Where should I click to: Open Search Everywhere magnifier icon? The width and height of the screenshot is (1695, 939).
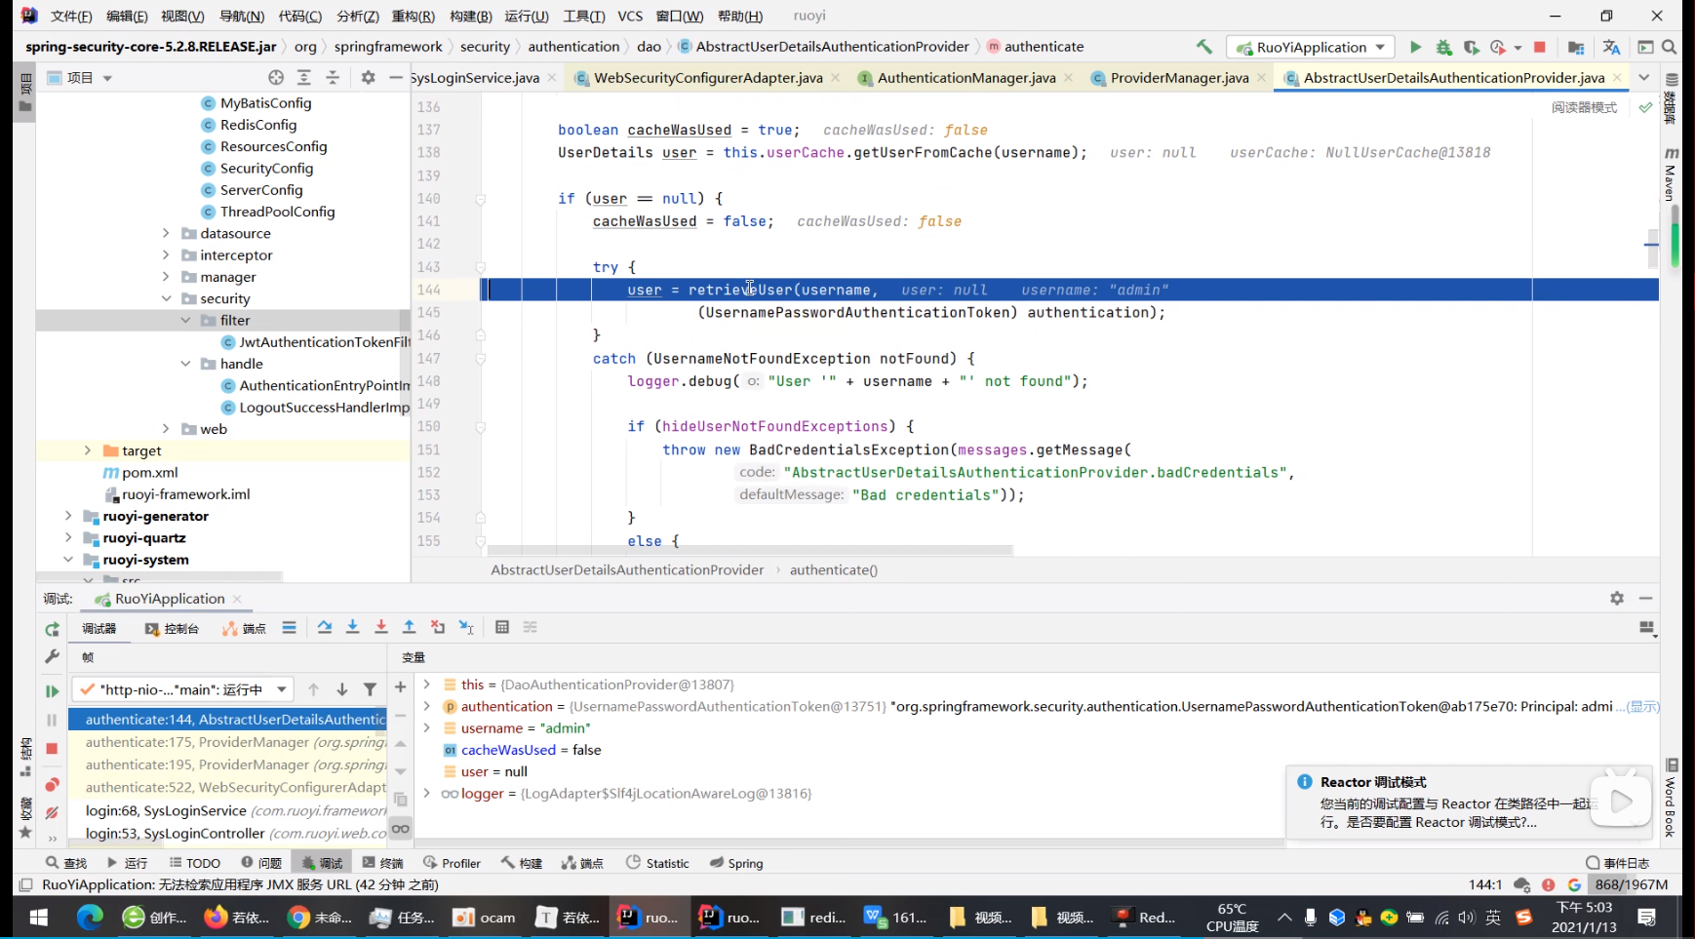click(1670, 47)
